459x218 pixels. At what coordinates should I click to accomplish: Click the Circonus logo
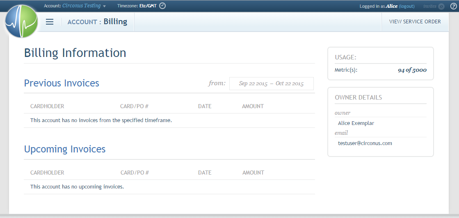pos(22,21)
